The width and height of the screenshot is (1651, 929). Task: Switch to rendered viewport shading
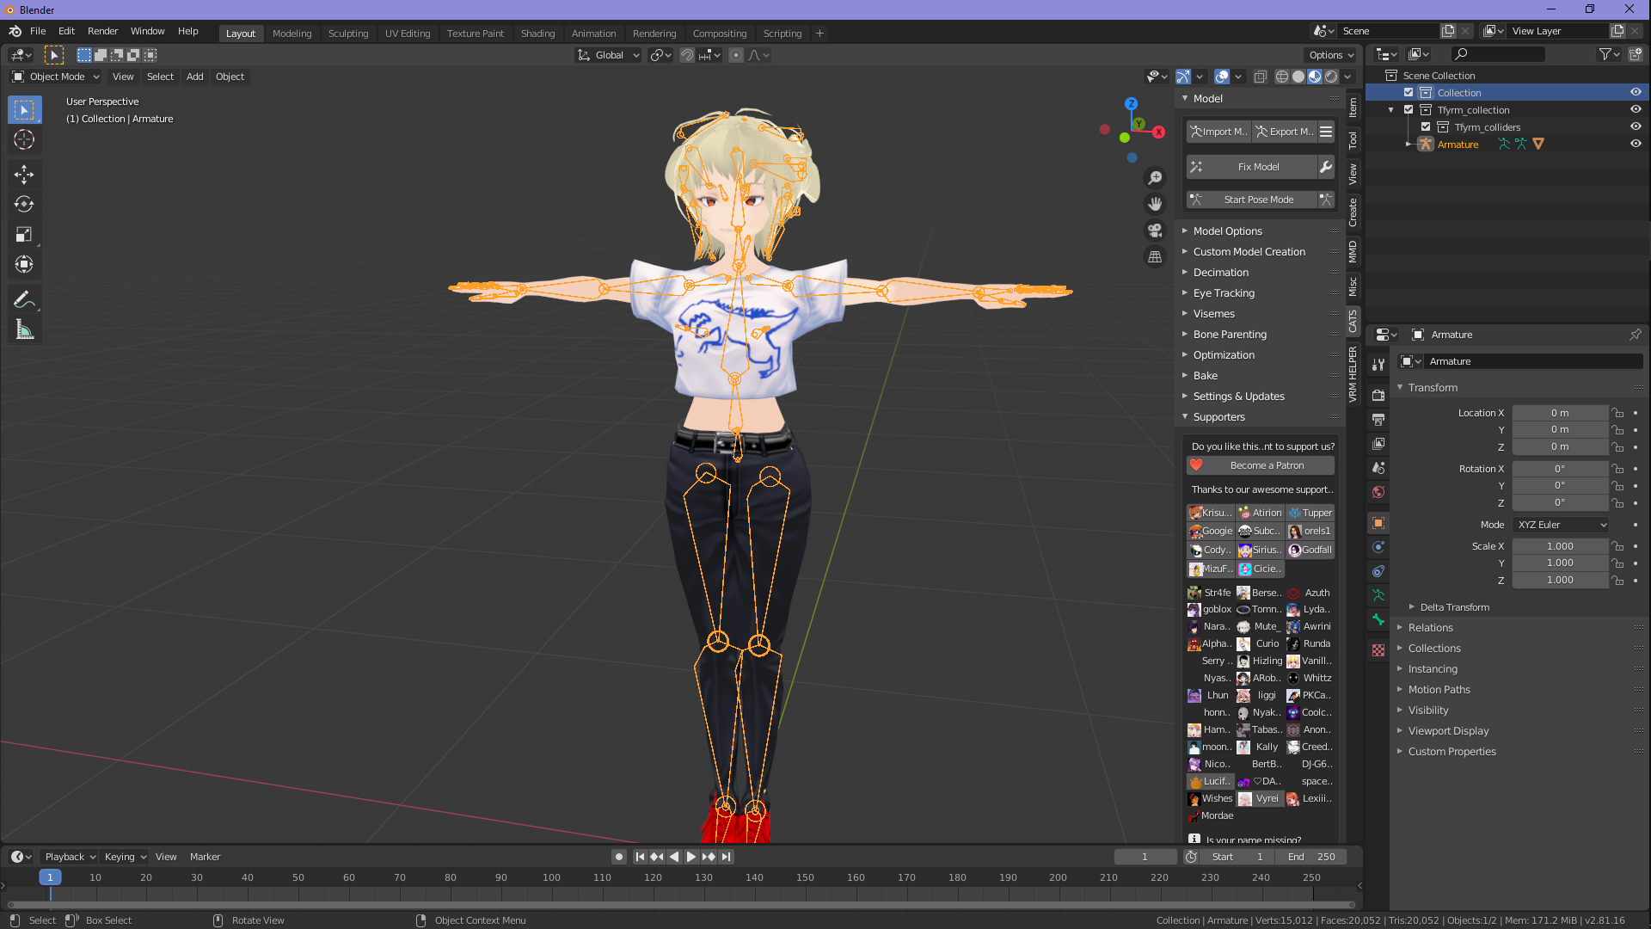click(1331, 77)
